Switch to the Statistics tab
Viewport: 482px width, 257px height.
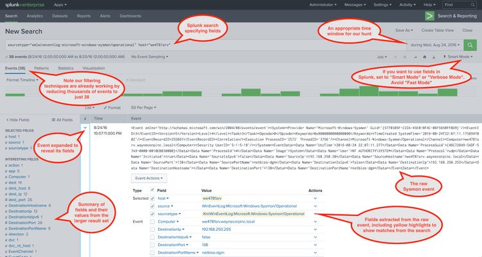click(x=66, y=67)
